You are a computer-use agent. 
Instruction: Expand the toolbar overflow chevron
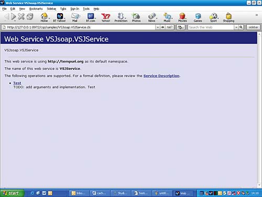point(257,15)
